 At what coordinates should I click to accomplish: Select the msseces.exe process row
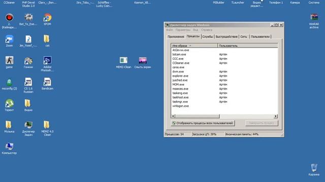224,89
